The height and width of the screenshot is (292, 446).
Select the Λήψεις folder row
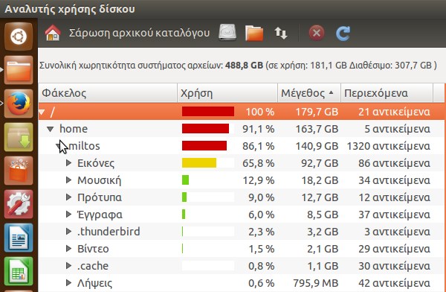pyautogui.click(x=242, y=283)
